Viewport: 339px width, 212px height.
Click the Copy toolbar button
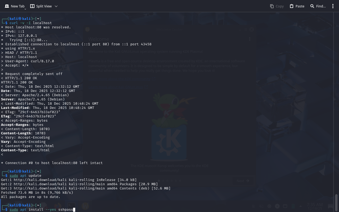point(277,6)
